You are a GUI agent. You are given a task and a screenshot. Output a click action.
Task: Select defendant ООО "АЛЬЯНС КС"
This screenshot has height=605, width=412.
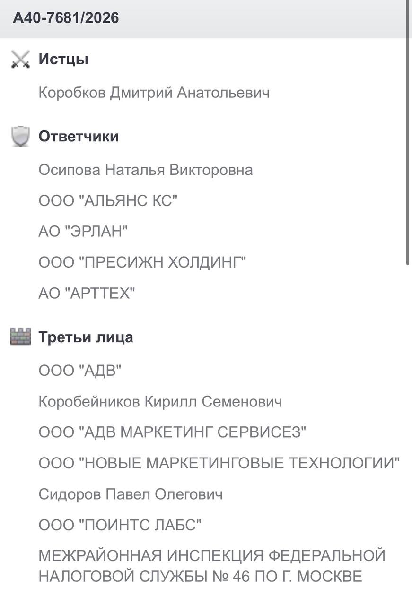tap(108, 201)
